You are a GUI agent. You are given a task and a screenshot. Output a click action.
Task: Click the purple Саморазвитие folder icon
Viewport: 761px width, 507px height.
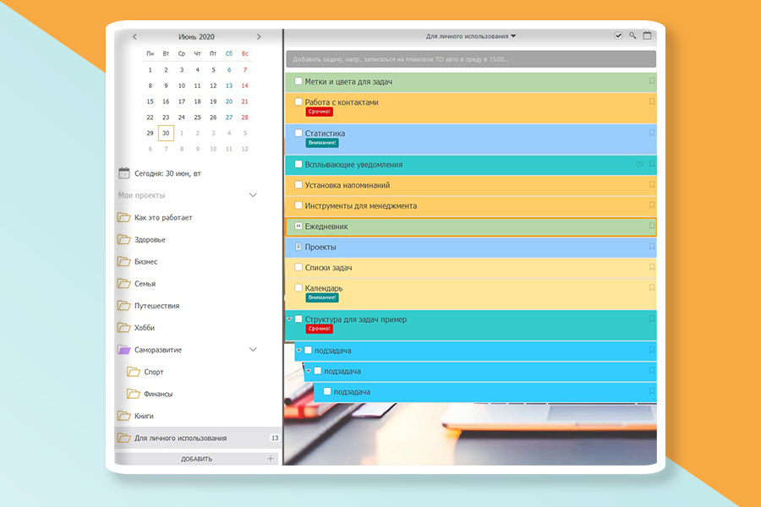[123, 350]
